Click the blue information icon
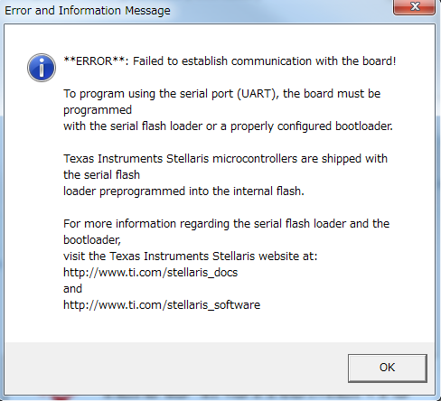 [x=42, y=68]
